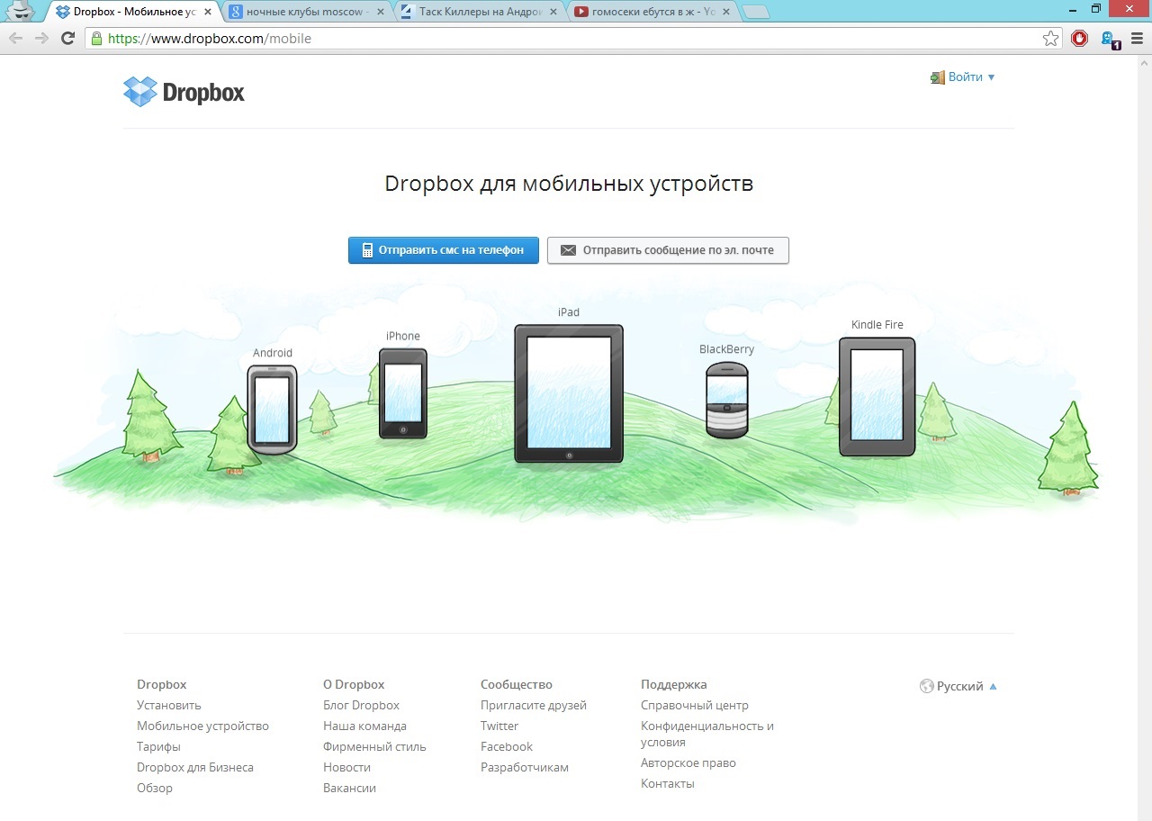This screenshot has width=1152, height=821.
Task: Open the Контакты footer link
Action: tap(668, 783)
